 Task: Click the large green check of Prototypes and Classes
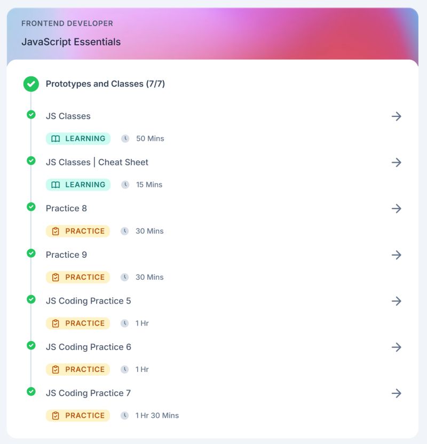[x=31, y=84]
